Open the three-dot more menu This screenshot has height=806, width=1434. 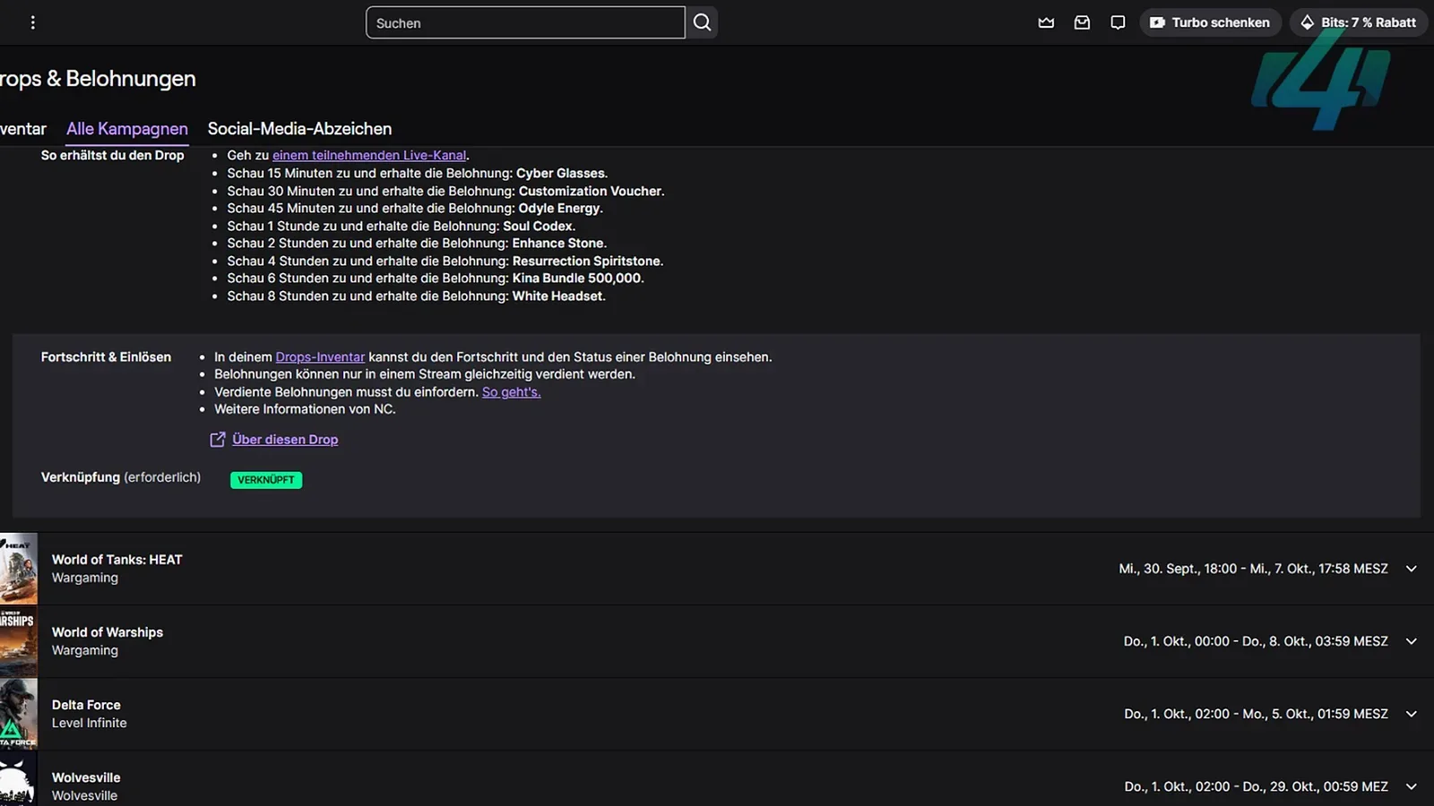33,22
